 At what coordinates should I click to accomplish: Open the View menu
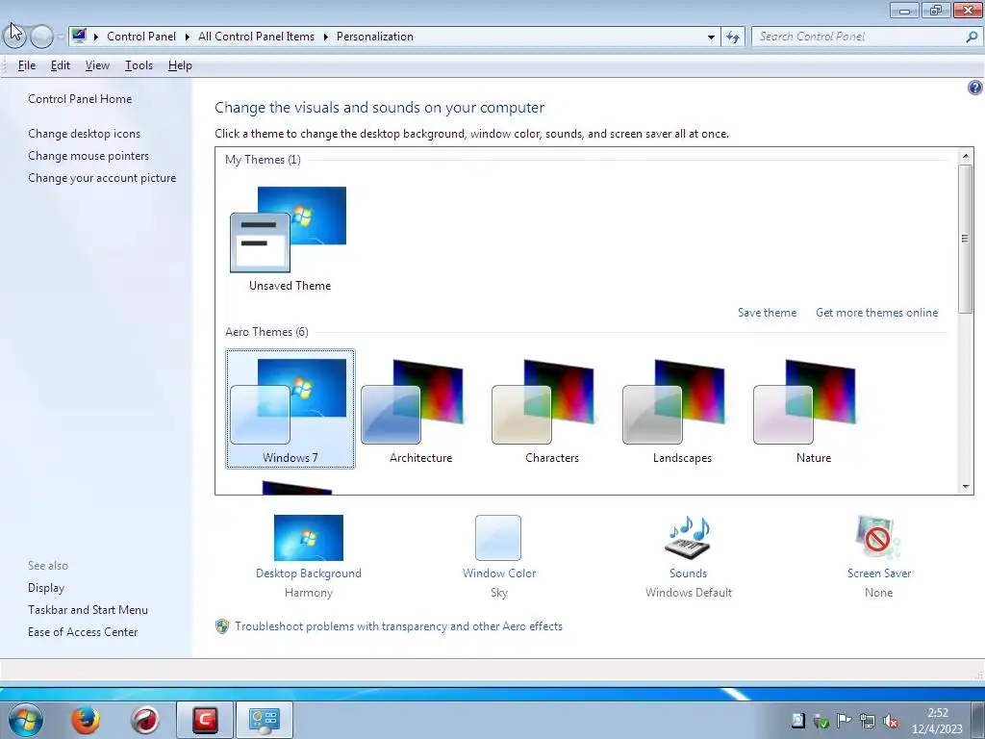[97, 65]
